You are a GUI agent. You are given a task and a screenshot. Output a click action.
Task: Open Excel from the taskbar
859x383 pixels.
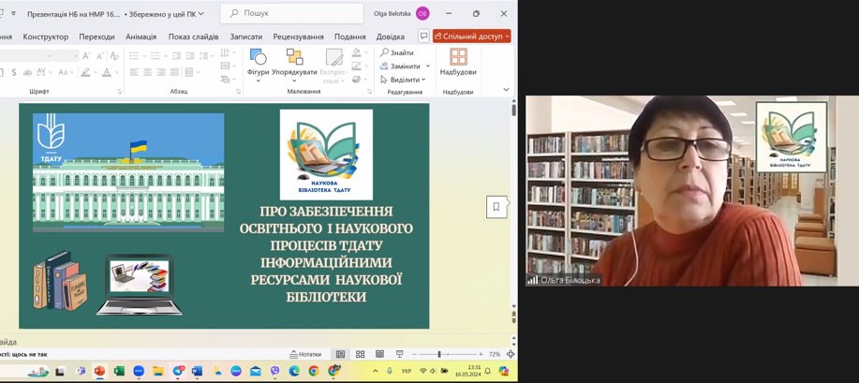[119, 371]
